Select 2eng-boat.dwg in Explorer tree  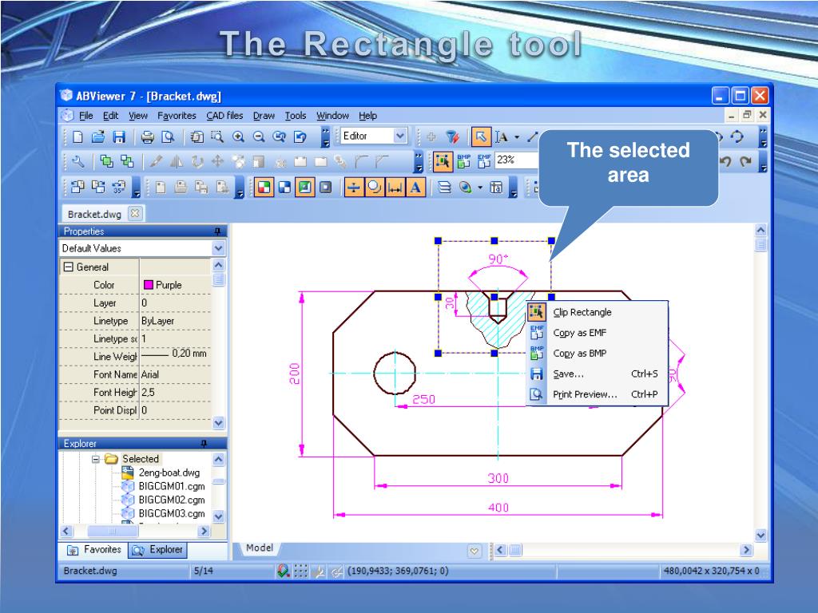click(x=169, y=473)
